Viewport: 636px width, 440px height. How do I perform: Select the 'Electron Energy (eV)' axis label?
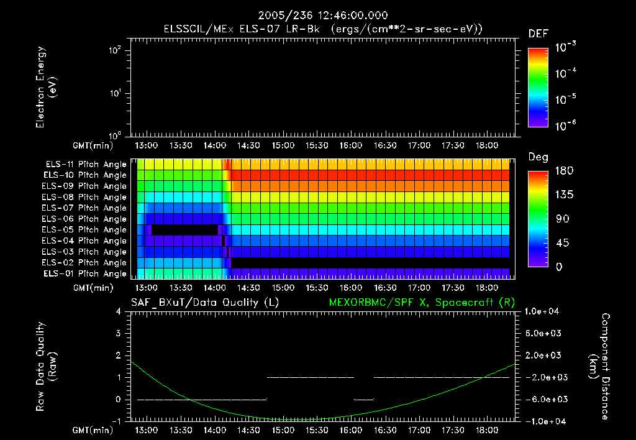[x=47, y=87]
